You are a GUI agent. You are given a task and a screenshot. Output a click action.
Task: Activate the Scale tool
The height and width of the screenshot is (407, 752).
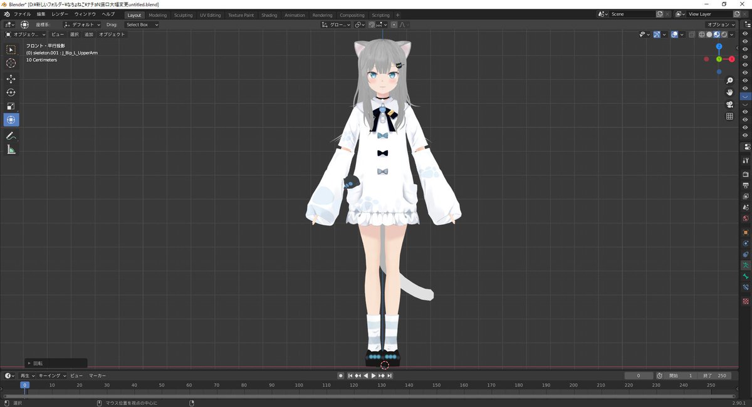point(11,106)
